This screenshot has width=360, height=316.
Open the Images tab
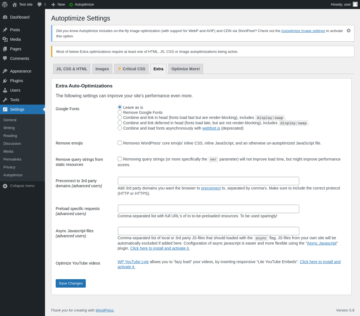coord(102,69)
